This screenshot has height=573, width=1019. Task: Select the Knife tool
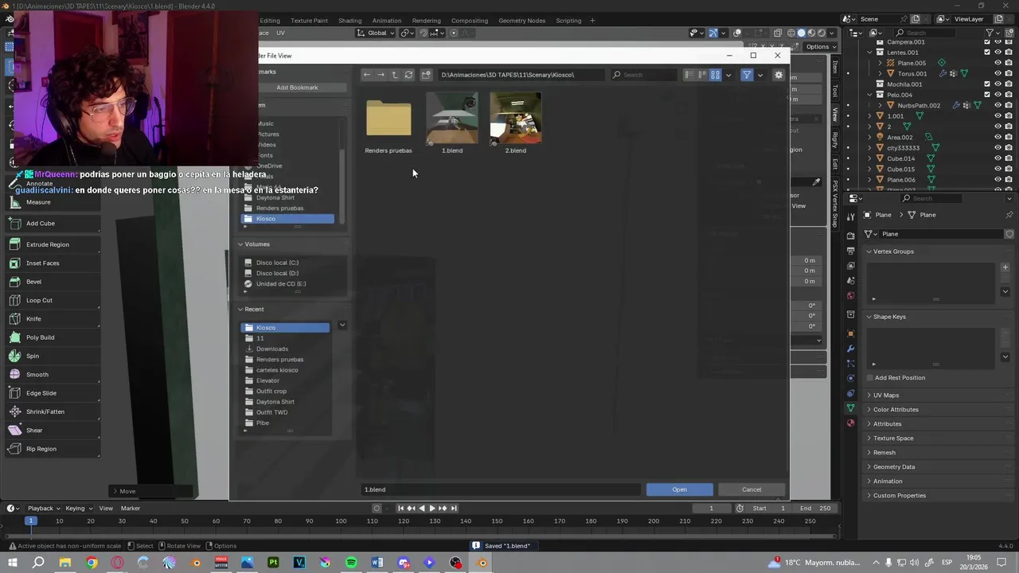[53, 319]
